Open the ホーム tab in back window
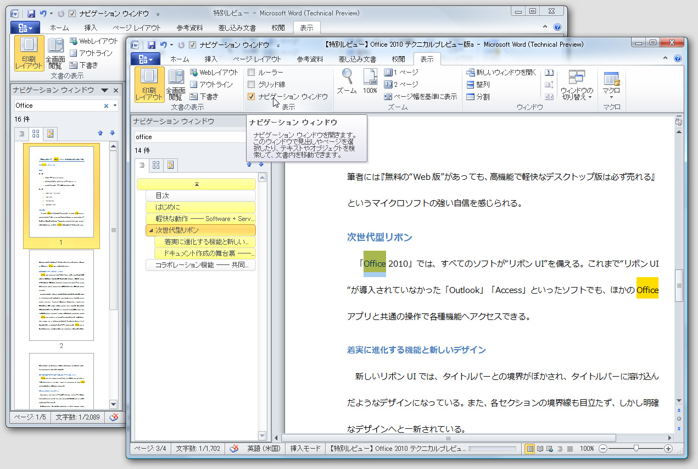 59,27
